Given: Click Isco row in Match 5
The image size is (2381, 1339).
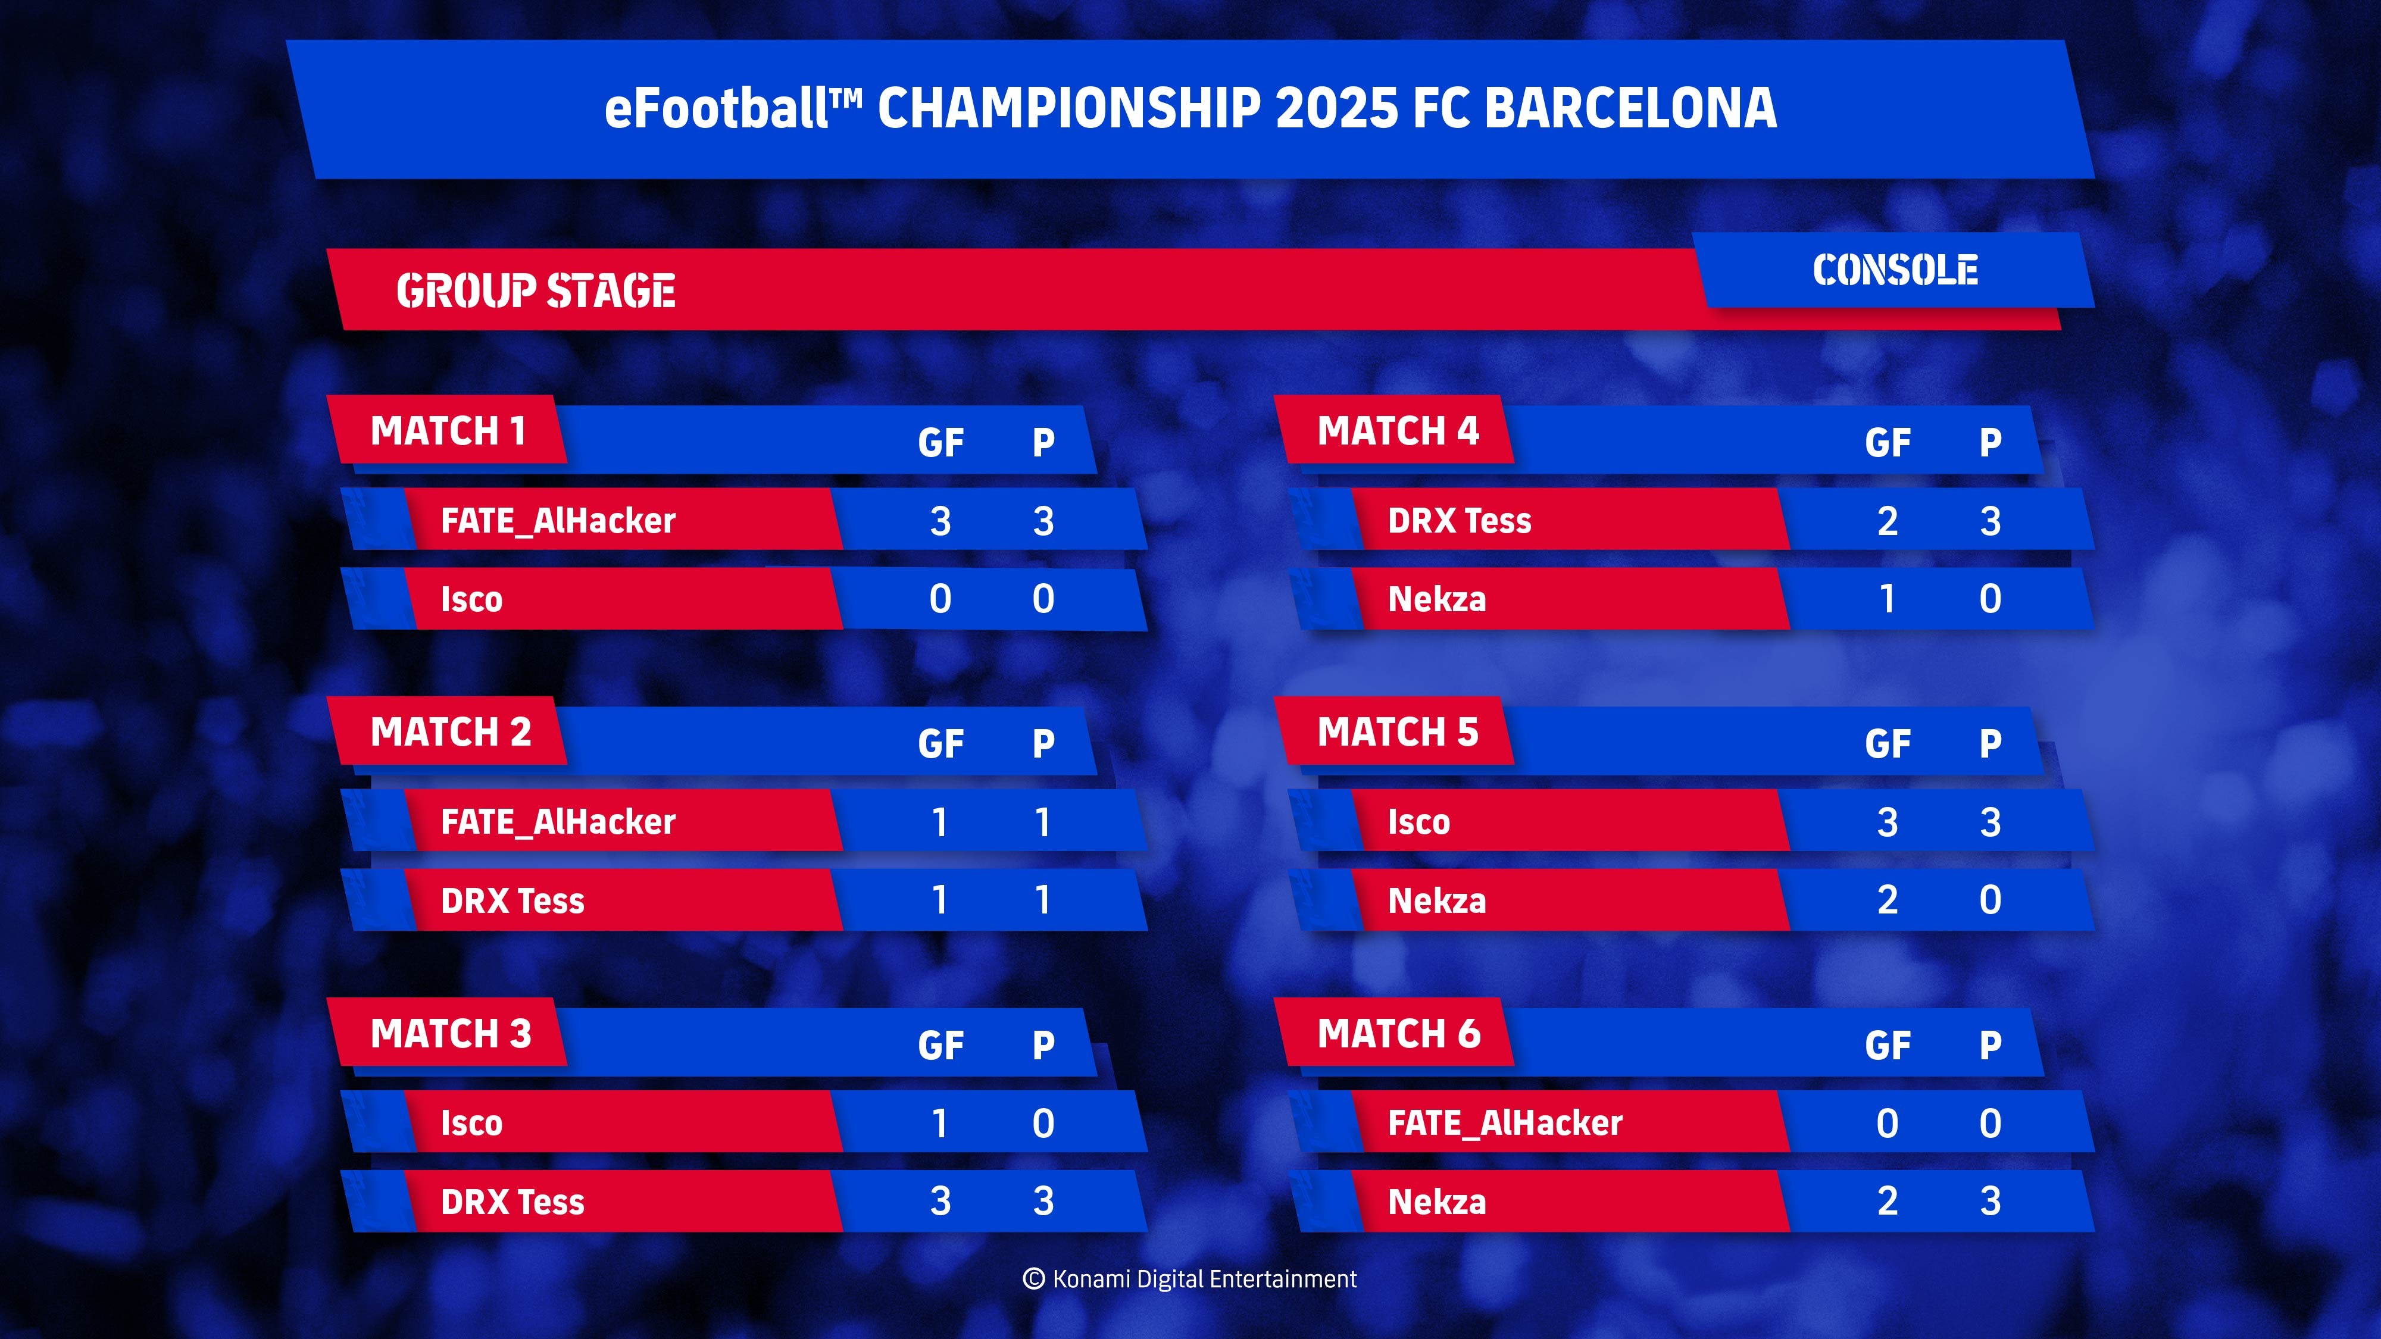Looking at the screenshot, I should [x=1692, y=821].
